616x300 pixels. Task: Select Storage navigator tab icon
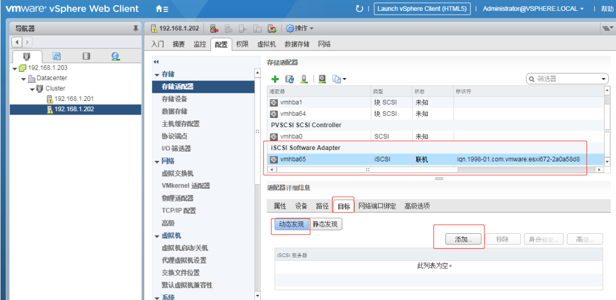[86, 56]
